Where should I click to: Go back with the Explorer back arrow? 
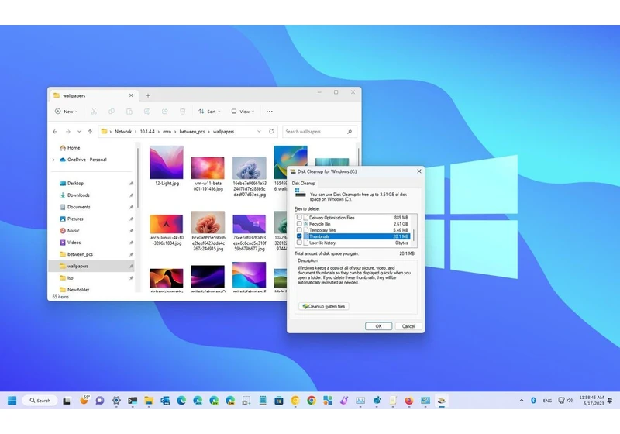coord(55,132)
